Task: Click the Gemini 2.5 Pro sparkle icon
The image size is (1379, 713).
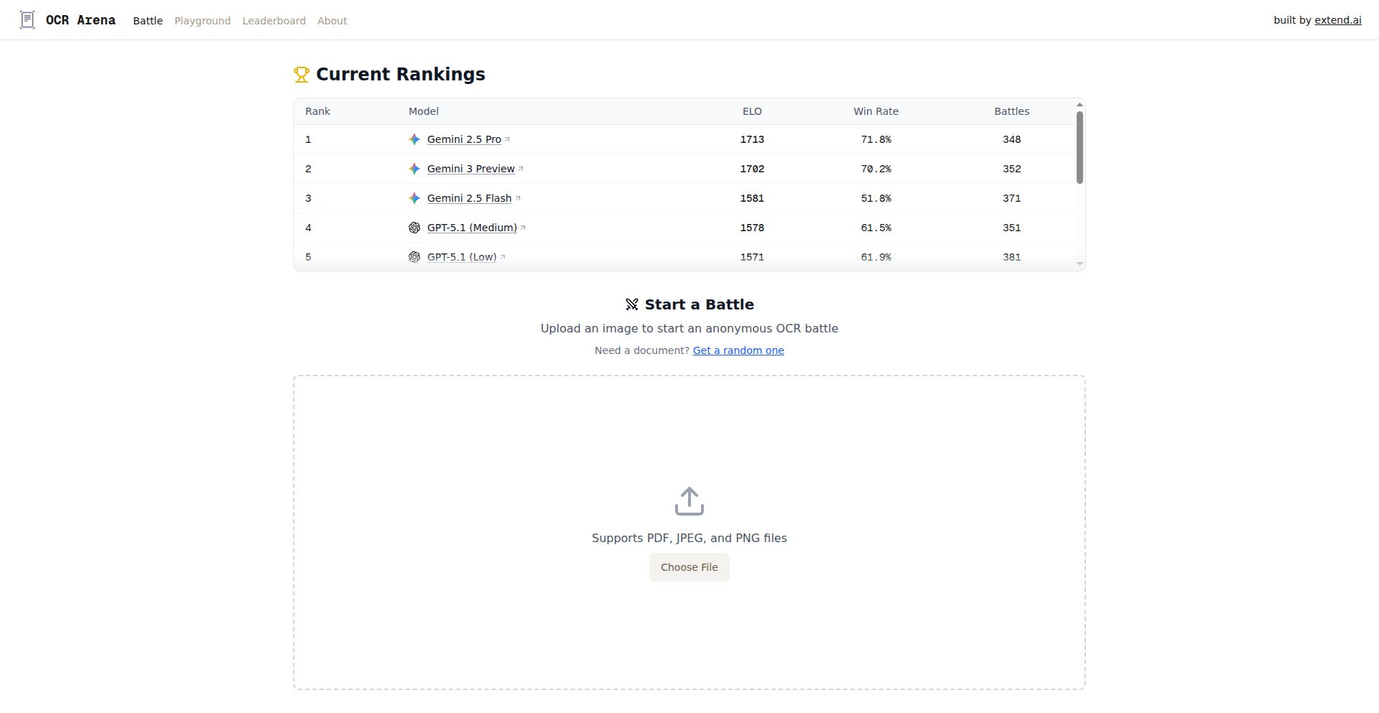Action: 414,139
